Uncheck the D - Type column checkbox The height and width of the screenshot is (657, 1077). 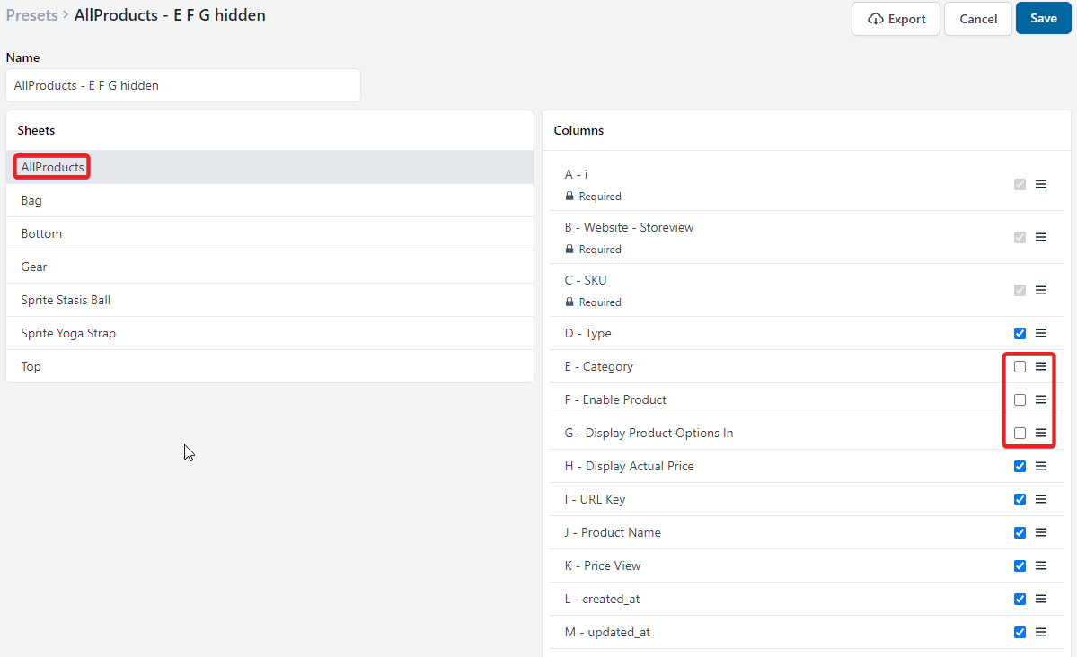click(x=1020, y=333)
